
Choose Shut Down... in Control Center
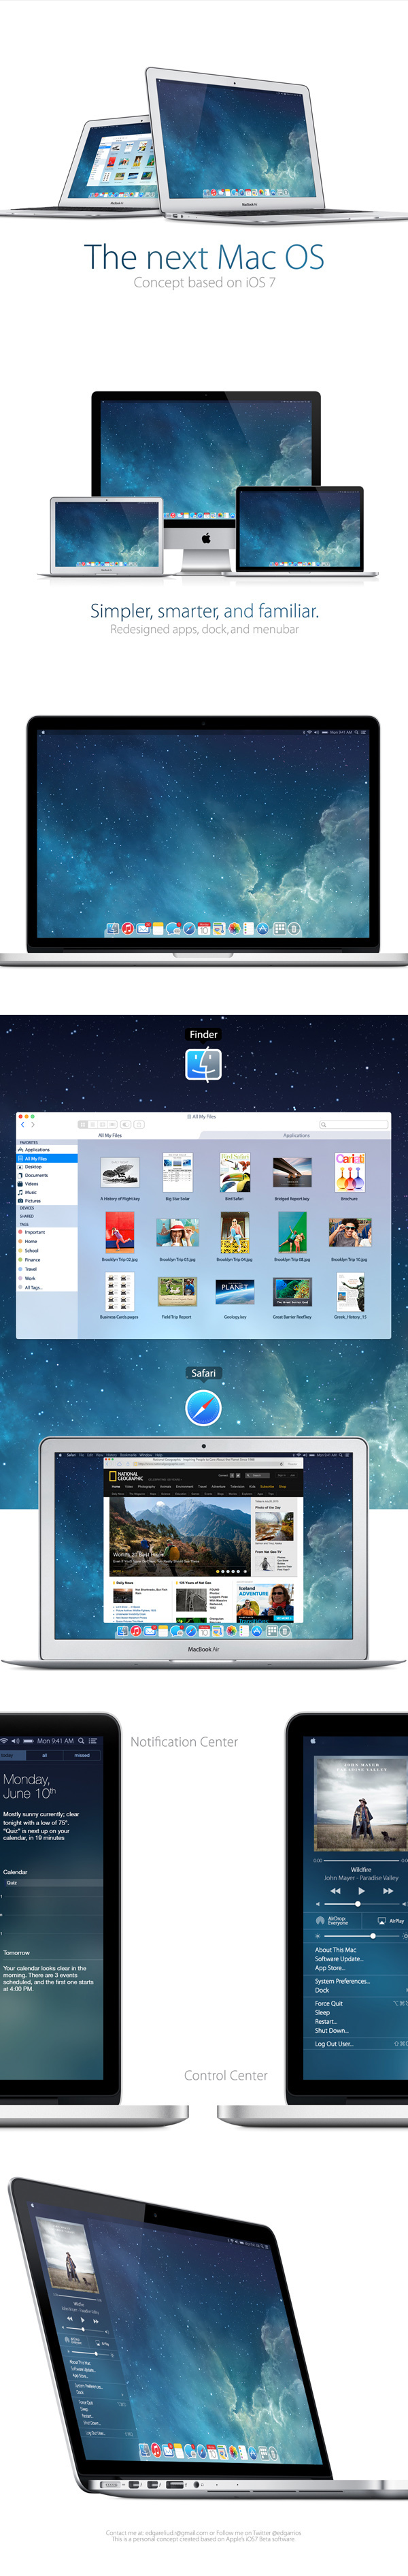point(332,2030)
